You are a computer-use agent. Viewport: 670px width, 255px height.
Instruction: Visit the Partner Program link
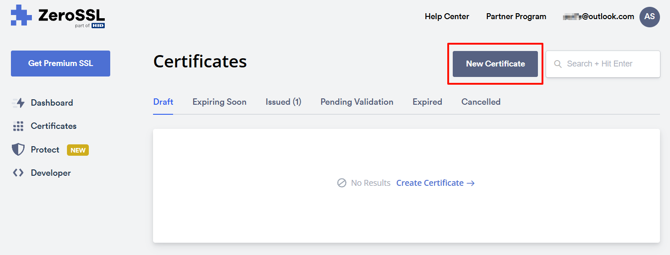[x=516, y=16]
